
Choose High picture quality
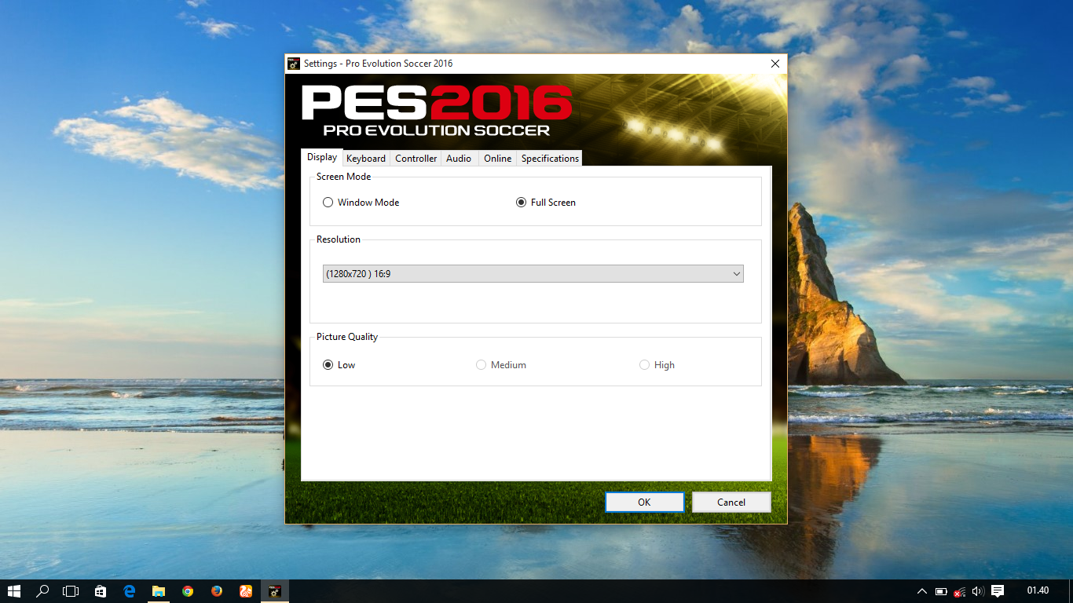point(644,365)
